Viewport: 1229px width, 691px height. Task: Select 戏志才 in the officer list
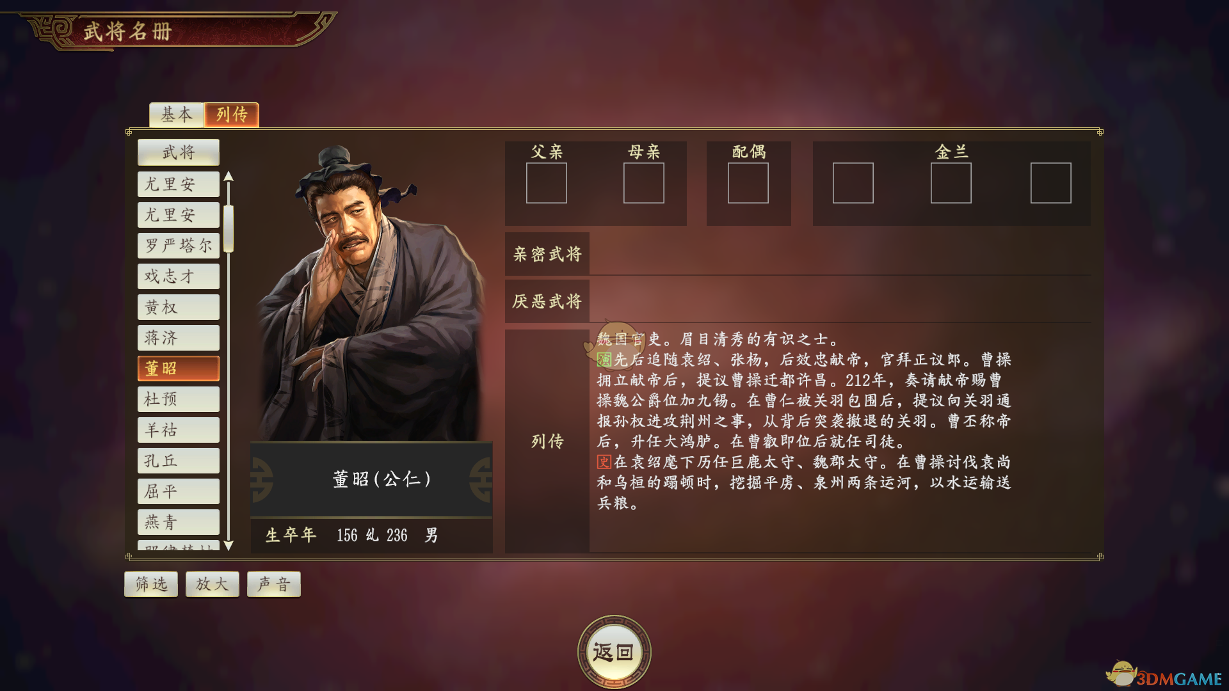tap(179, 276)
